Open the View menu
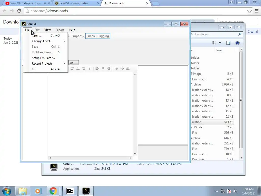Image resolution: width=261 pixels, height=196 pixels. click(x=47, y=30)
